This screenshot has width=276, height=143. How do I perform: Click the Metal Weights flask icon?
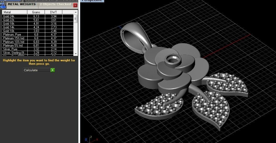pos(3,5)
